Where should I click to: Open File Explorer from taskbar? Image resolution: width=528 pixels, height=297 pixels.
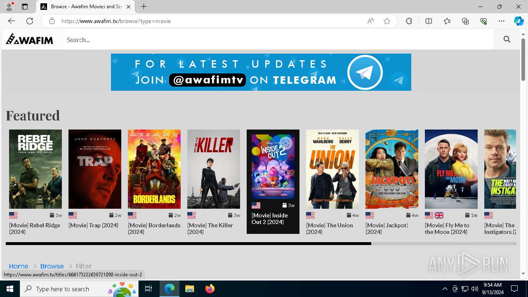[189, 289]
